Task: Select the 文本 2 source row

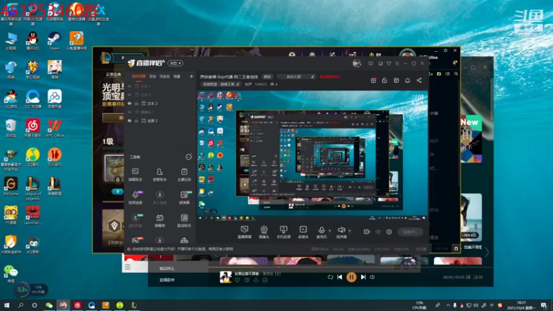Action: pos(160,103)
